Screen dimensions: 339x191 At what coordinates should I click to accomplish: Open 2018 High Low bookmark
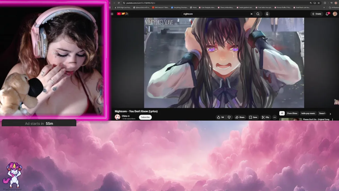pyautogui.click(x=123, y=7)
